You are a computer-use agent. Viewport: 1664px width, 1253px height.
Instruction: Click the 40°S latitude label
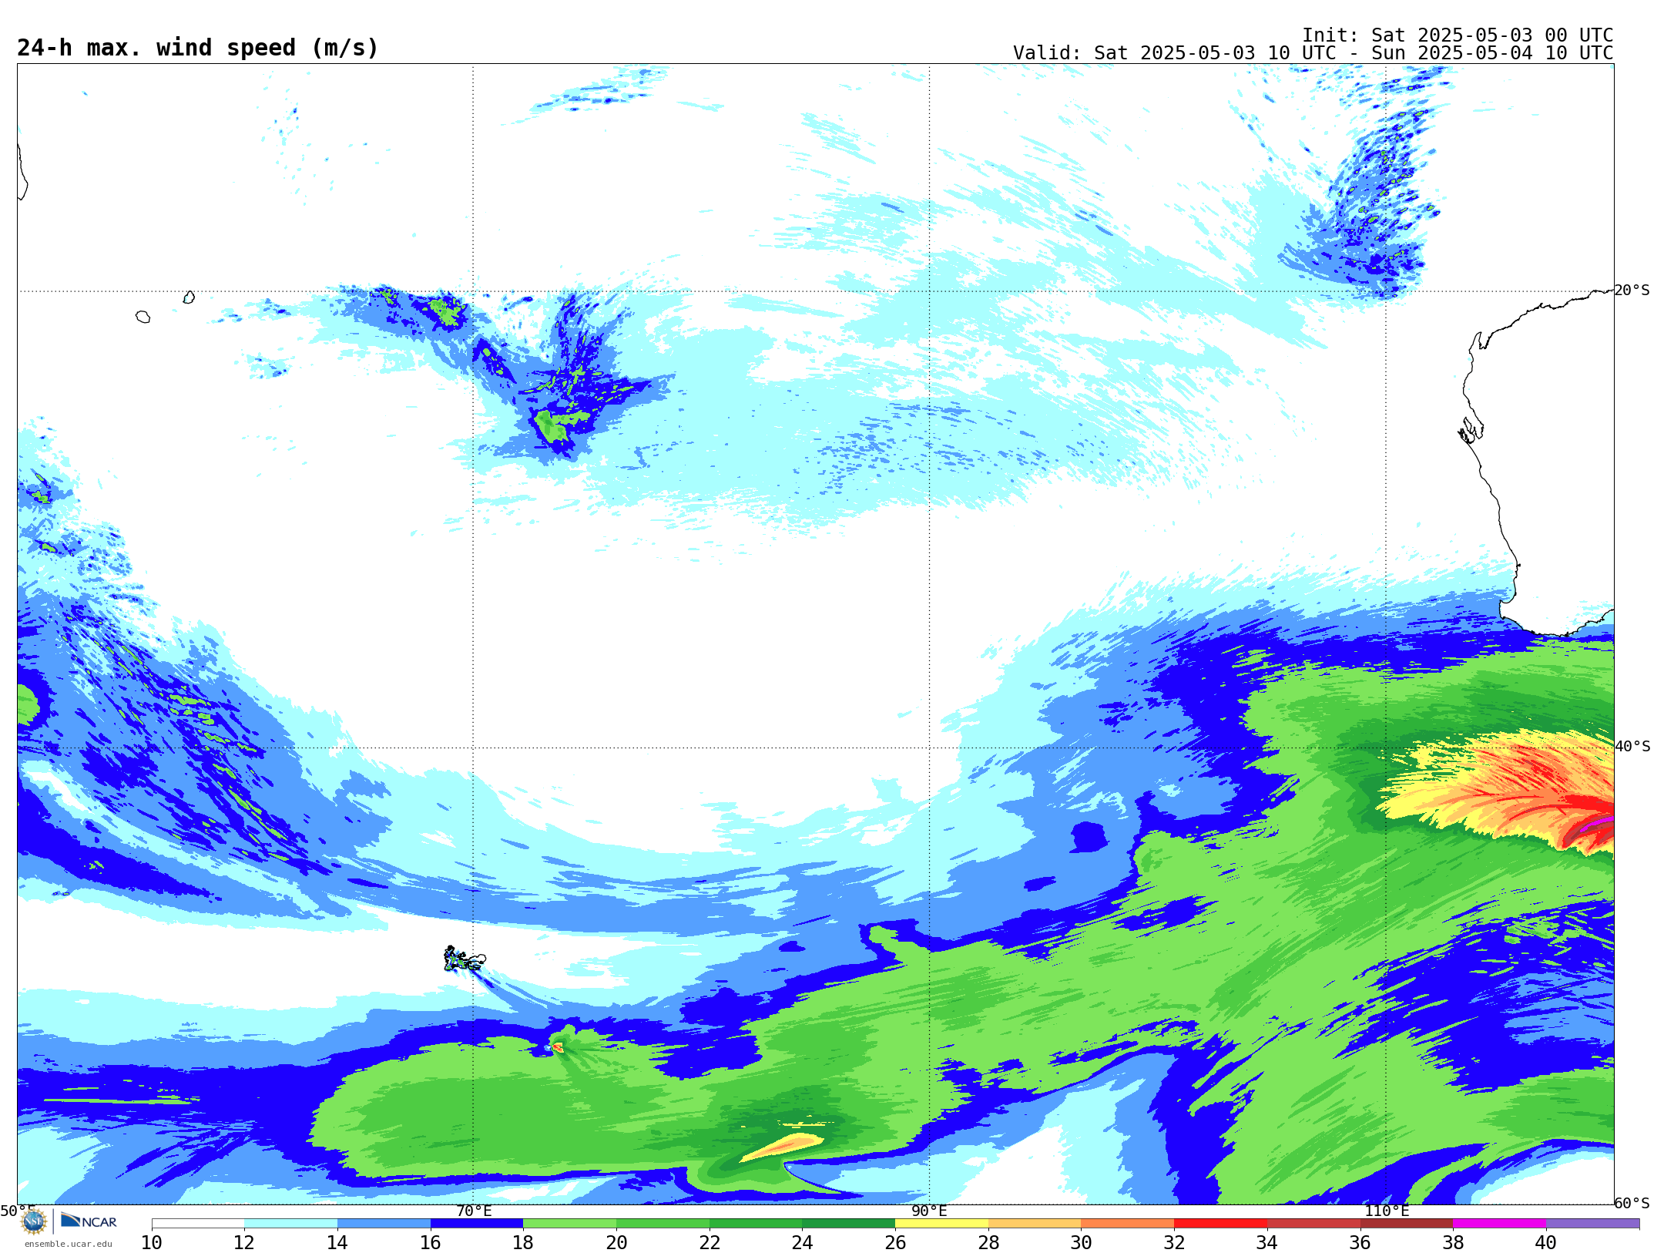point(1632,747)
